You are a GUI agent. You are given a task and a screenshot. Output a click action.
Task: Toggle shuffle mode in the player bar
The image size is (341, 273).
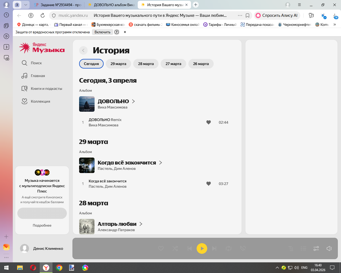click(x=175, y=248)
